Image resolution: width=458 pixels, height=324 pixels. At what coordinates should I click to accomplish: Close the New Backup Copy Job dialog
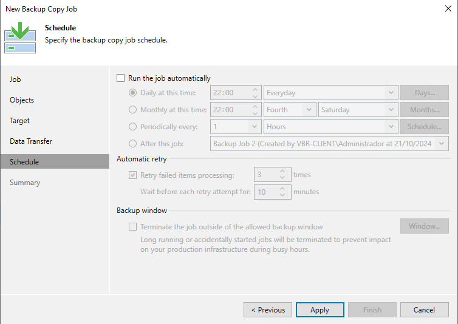[x=447, y=9]
